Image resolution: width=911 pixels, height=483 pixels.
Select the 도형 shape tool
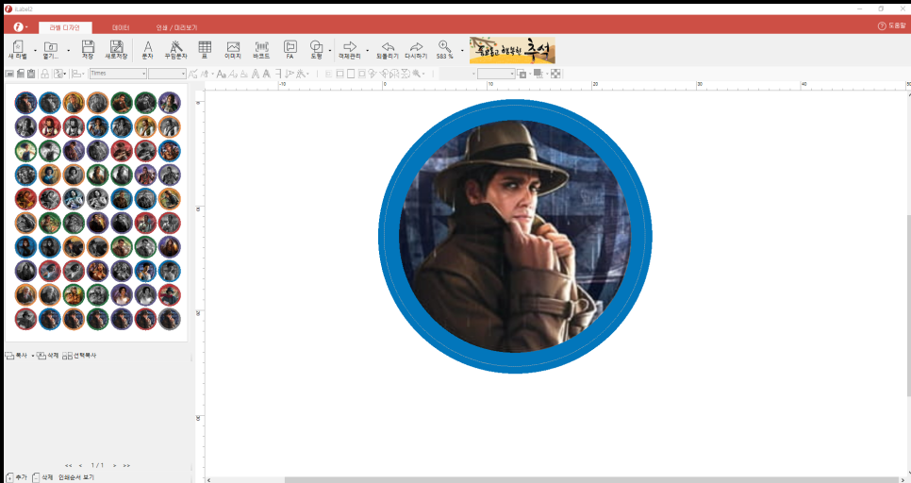tap(316, 50)
